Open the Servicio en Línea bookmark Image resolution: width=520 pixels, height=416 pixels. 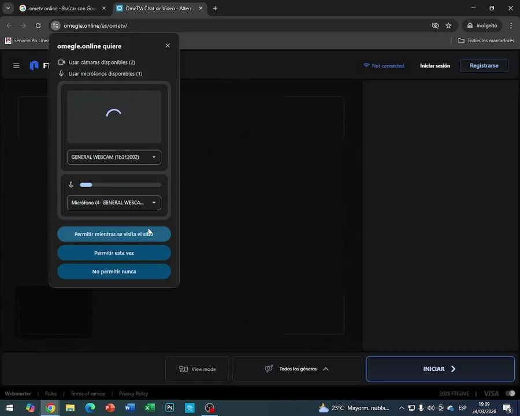point(27,40)
